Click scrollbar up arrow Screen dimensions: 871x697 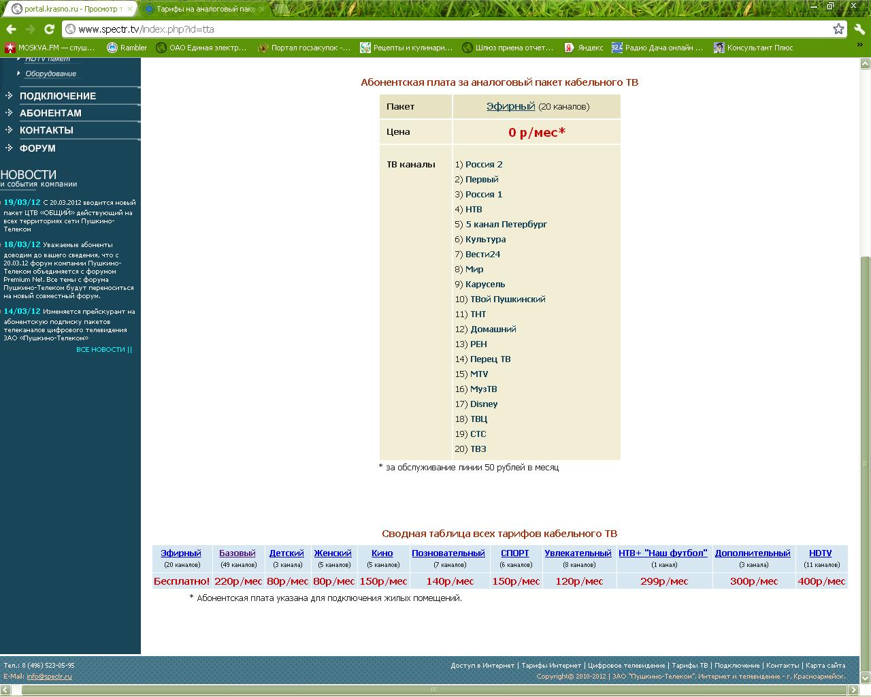865,63
